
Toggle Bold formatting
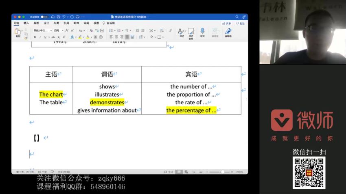(35, 37)
